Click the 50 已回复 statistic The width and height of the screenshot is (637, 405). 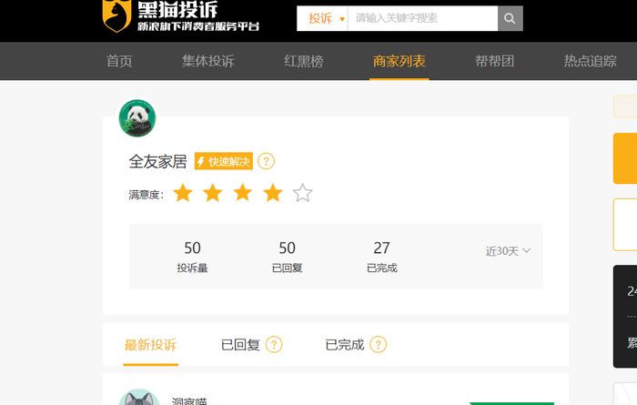tap(287, 257)
